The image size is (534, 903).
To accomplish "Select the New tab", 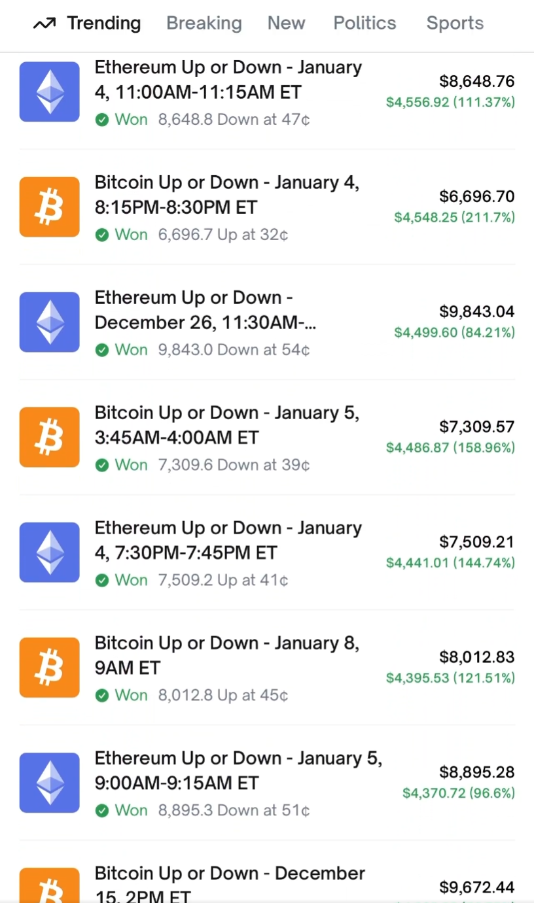I will point(286,24).
